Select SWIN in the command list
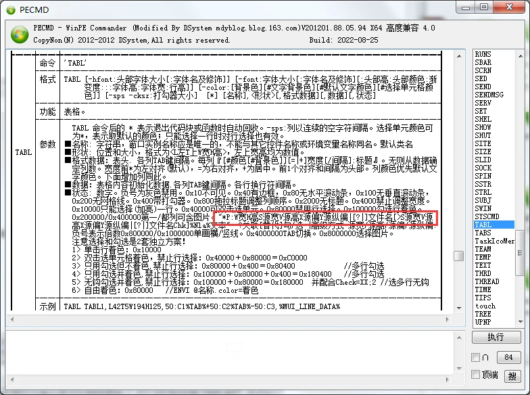 [x=483, y=208]
